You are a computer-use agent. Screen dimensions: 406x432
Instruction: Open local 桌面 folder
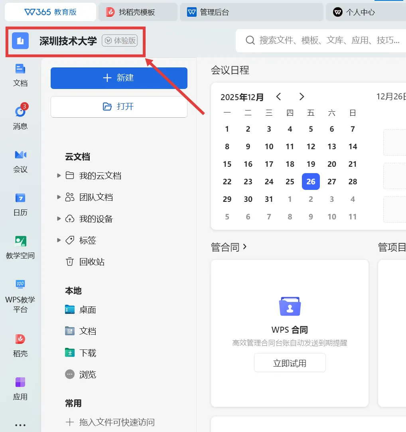coord(81,310)
